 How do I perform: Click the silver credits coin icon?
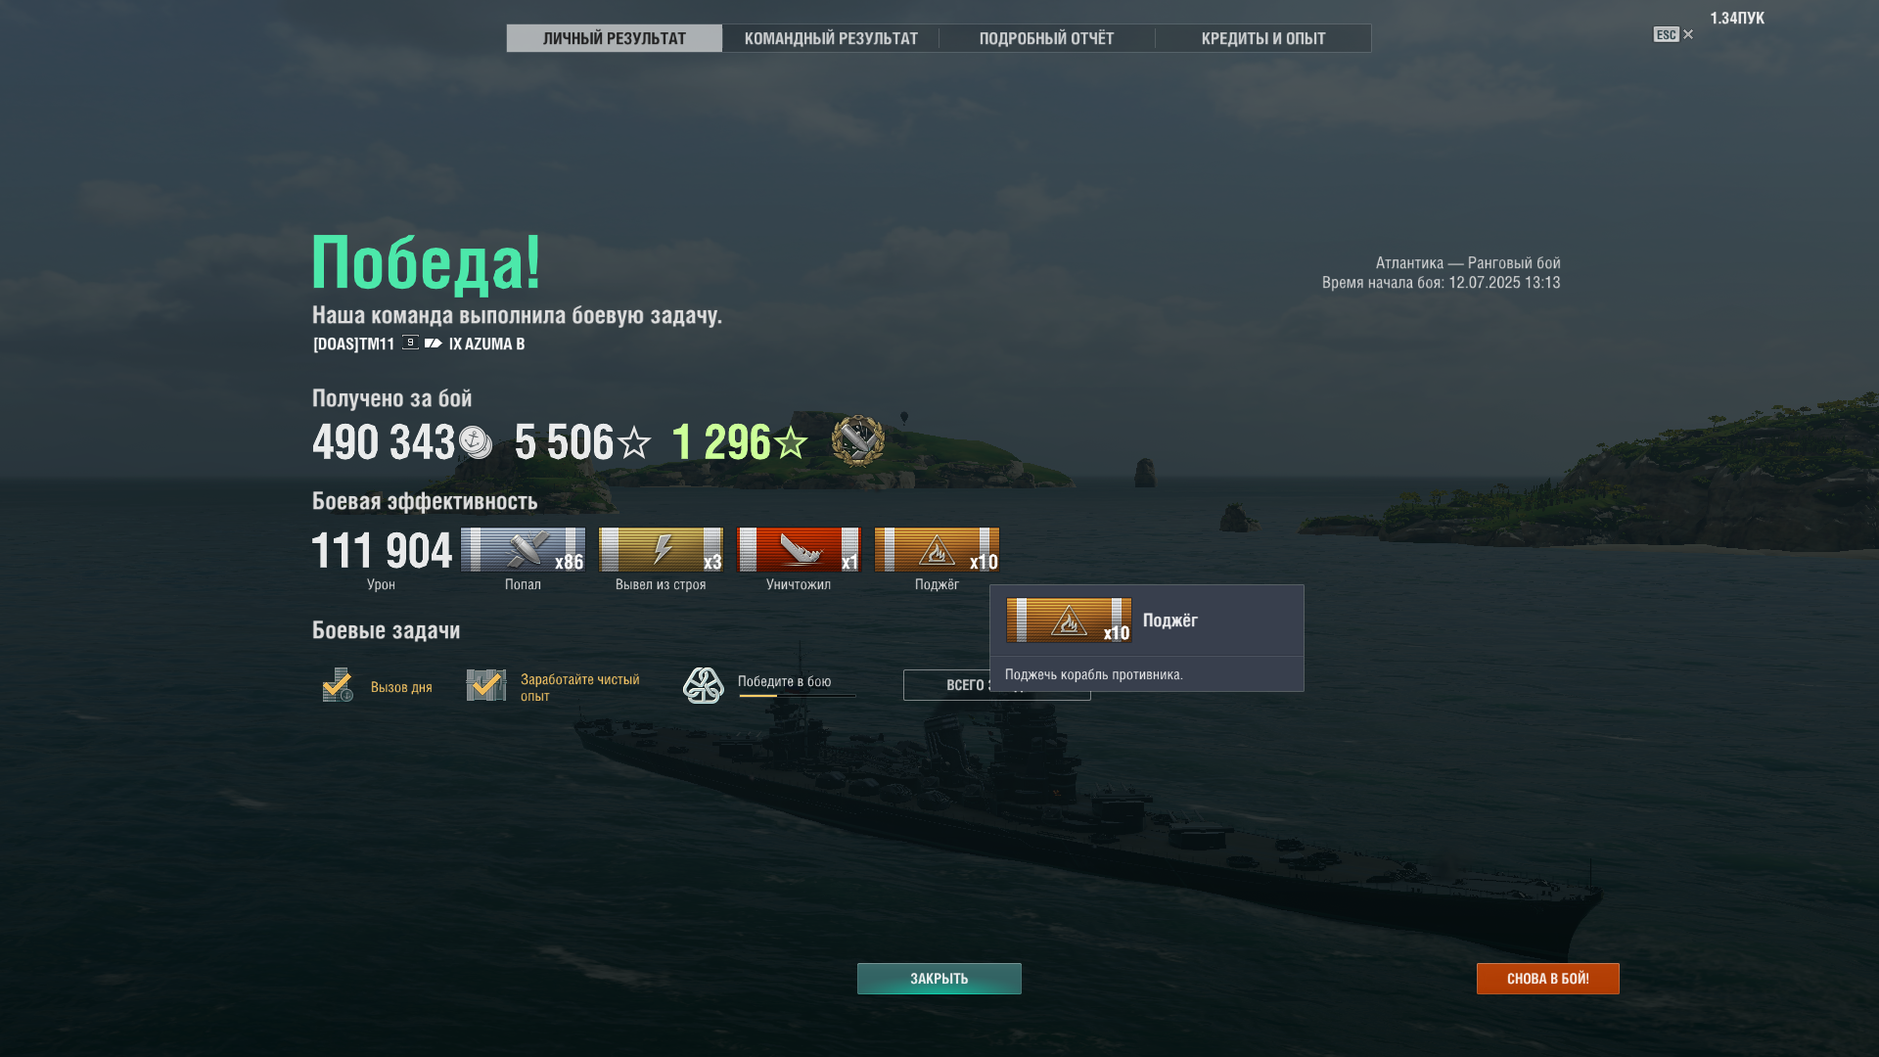476,442
